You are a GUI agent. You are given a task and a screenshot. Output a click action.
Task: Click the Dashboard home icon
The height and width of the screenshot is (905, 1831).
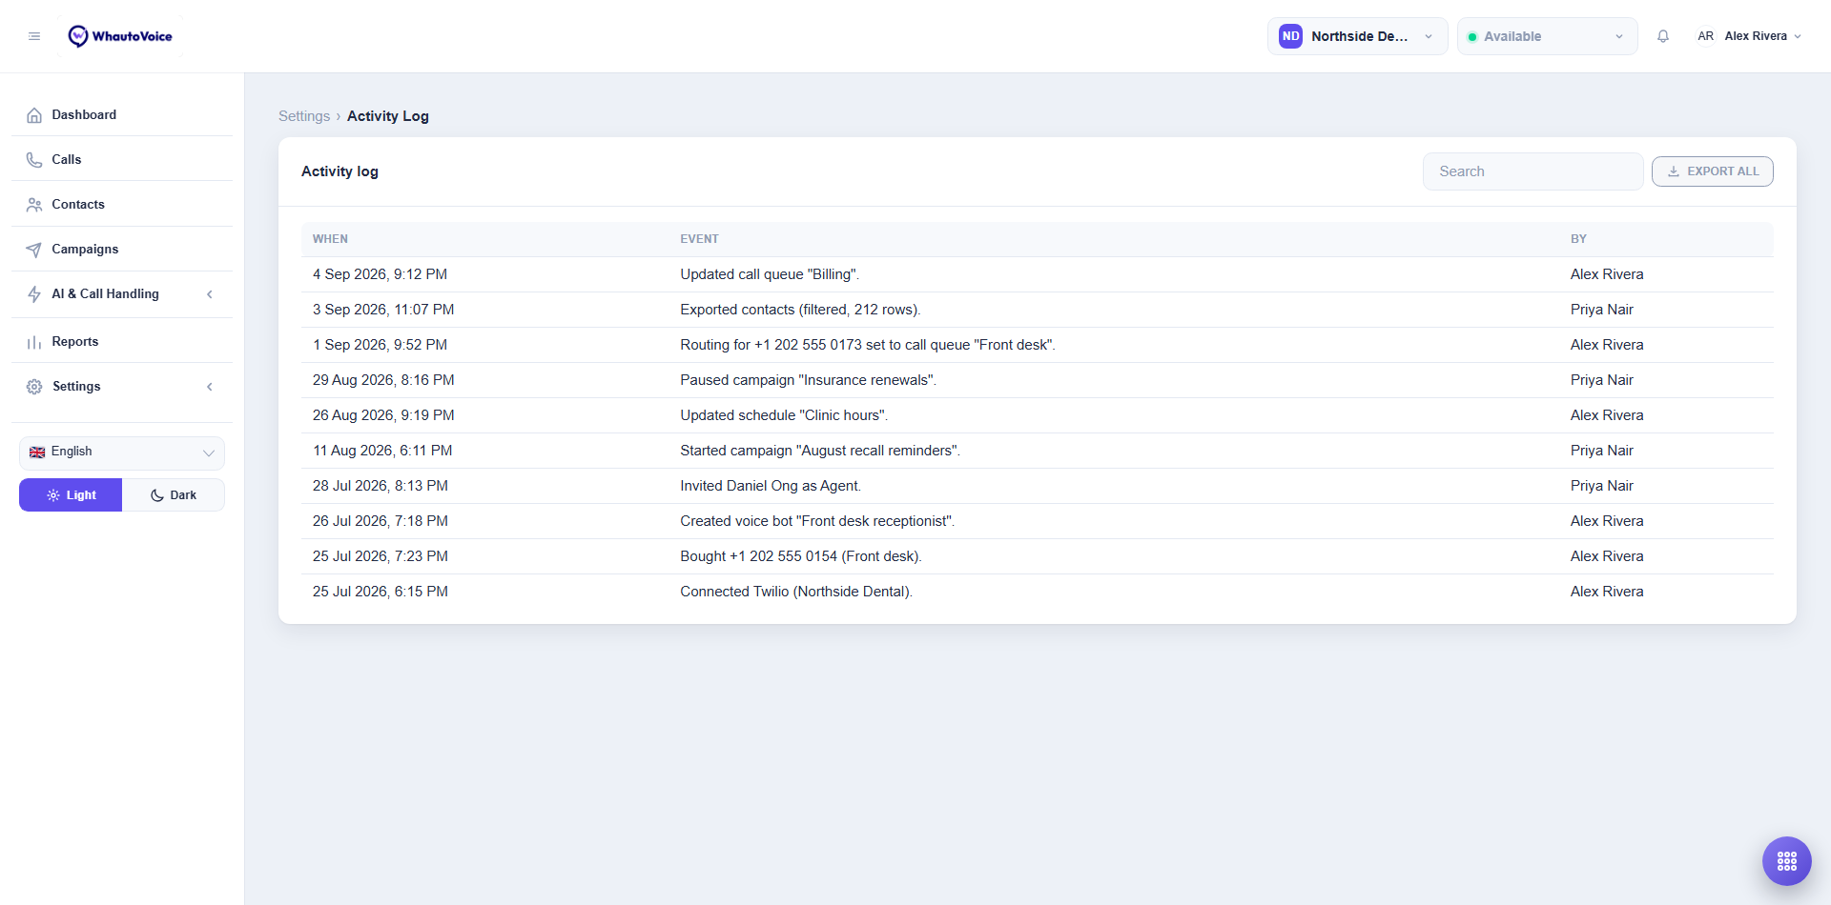[34, 115]
